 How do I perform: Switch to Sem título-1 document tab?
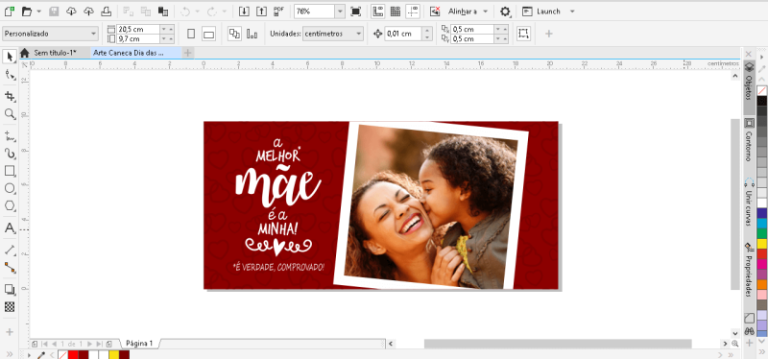55,53
